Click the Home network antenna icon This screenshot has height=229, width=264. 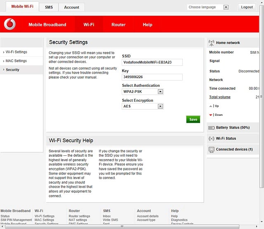click(211, 43)
